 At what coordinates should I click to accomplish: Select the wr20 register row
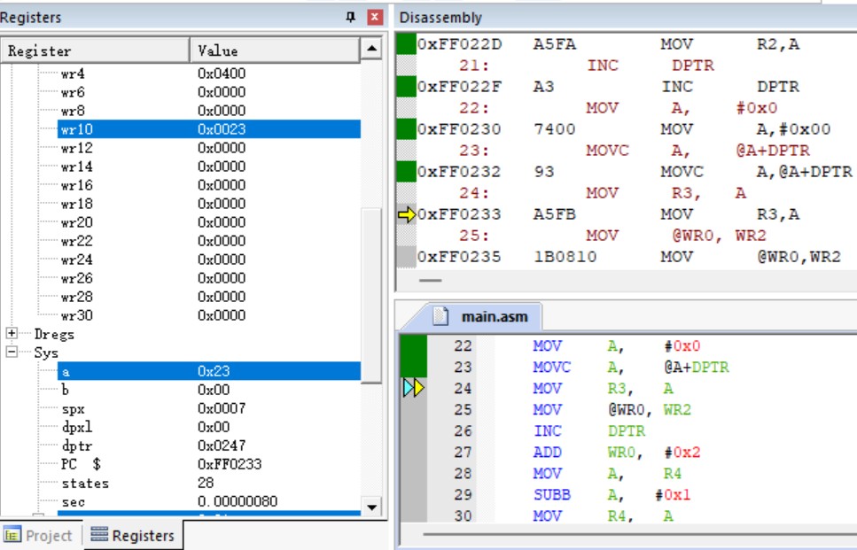209,222
